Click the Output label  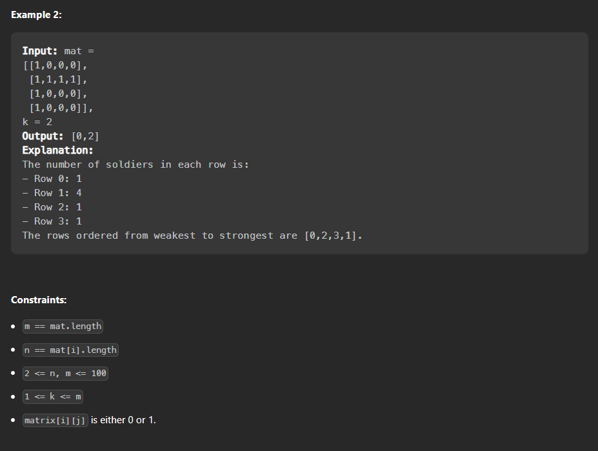pos(43,136)
